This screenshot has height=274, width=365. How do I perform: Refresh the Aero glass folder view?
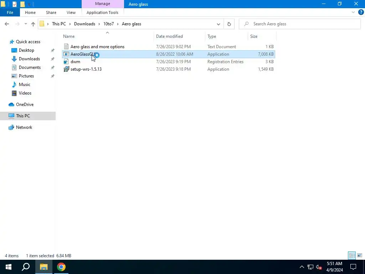click(229, 24)
